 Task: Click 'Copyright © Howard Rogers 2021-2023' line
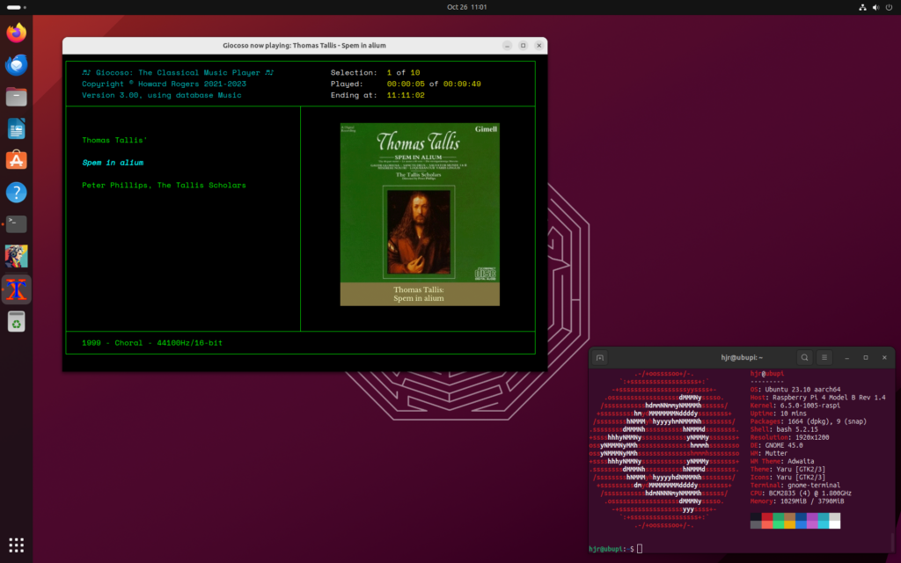click(164, 84)
